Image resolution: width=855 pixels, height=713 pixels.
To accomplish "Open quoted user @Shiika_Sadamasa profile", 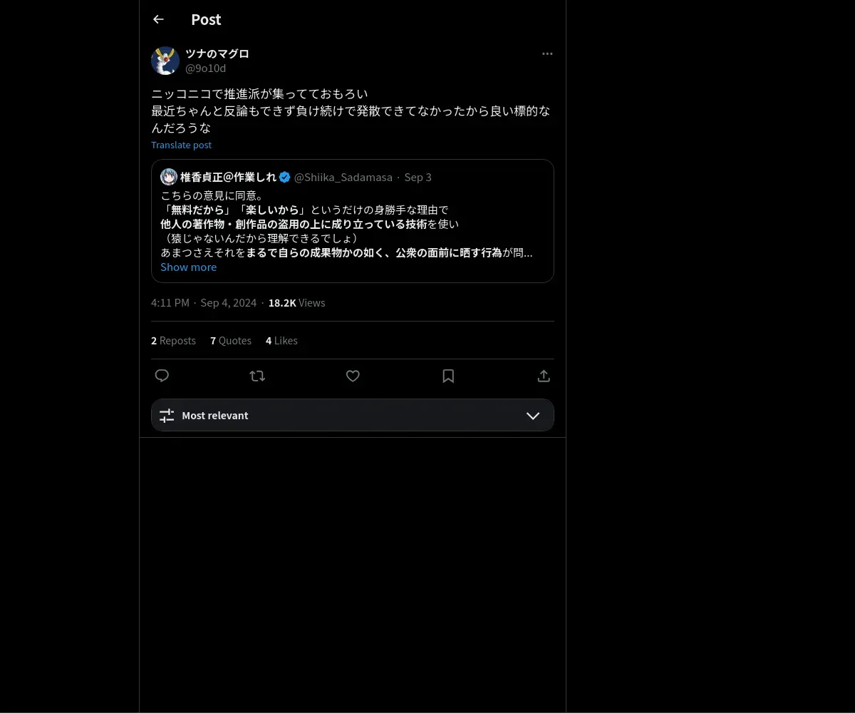I will pos(343,177).
